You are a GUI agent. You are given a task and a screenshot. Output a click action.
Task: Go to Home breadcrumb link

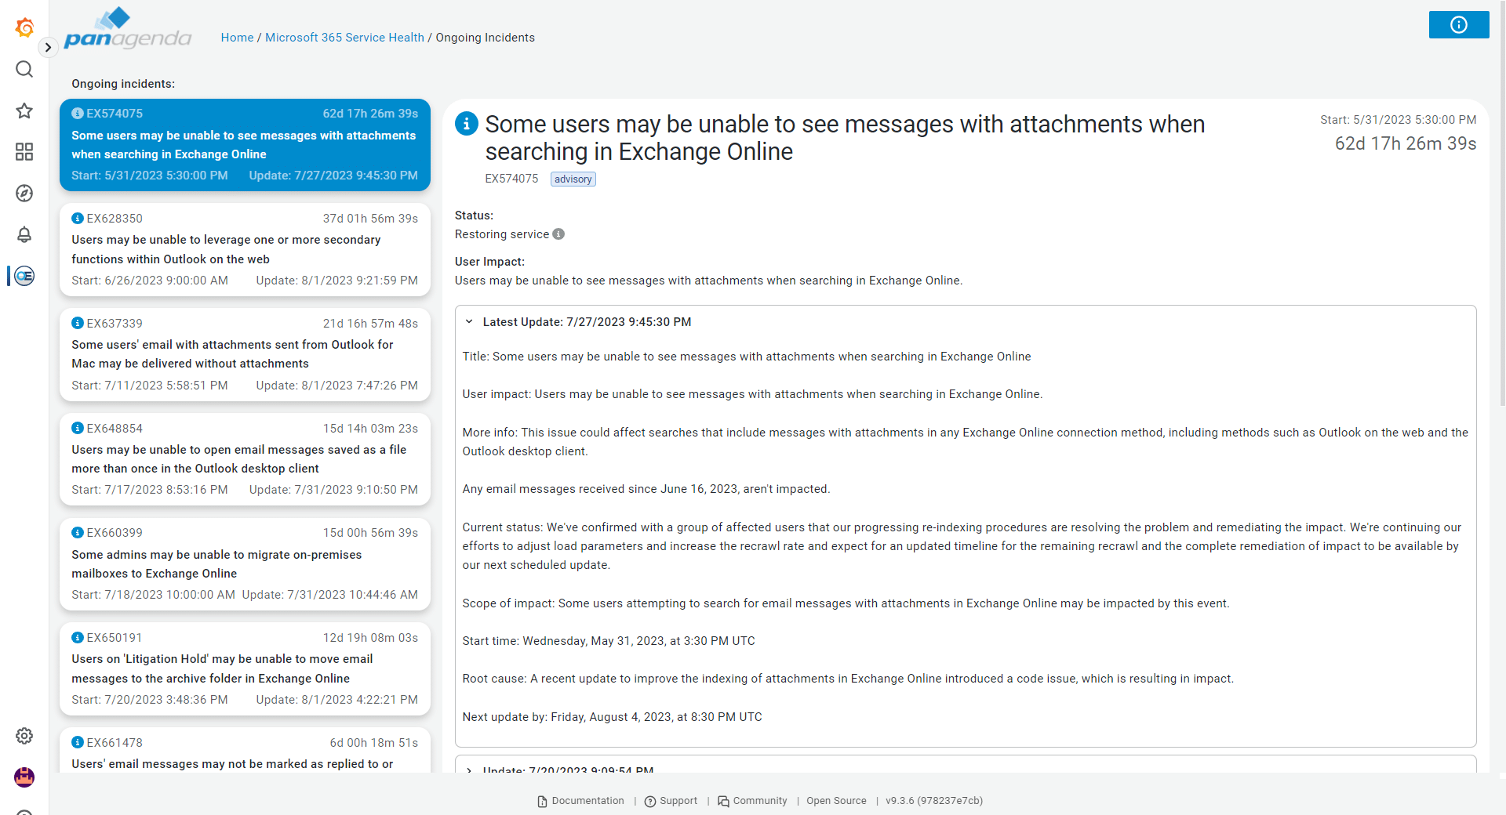(x=237, y=38)
